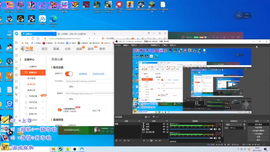The image size is (270, 152).
Task: Open OBS 视图(V) menu
Action: click(134, 45)
